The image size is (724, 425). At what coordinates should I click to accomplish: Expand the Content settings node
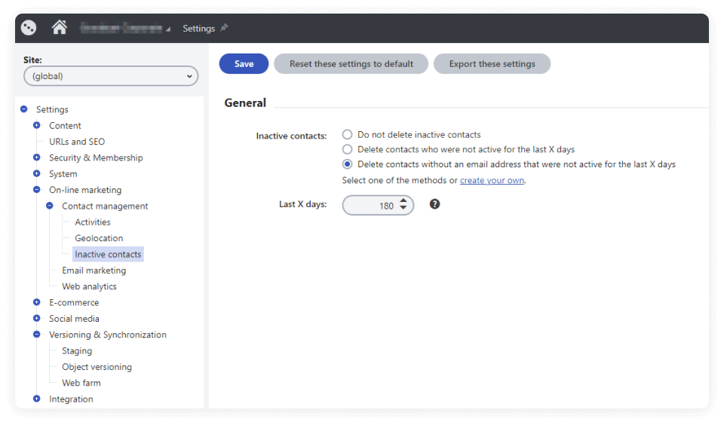tap(37, 126)
